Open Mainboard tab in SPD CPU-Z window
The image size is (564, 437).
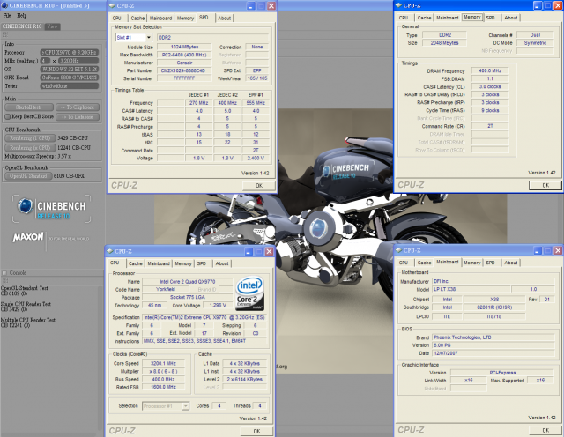coord(160,18)
